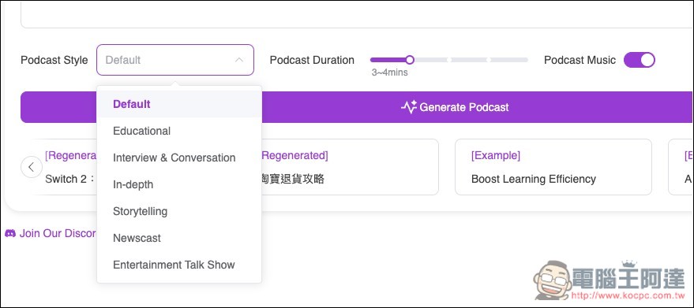The image size is (694, 308).
Task: Open the Podcast Style dropdown box
Action: [x=174, y=60]
